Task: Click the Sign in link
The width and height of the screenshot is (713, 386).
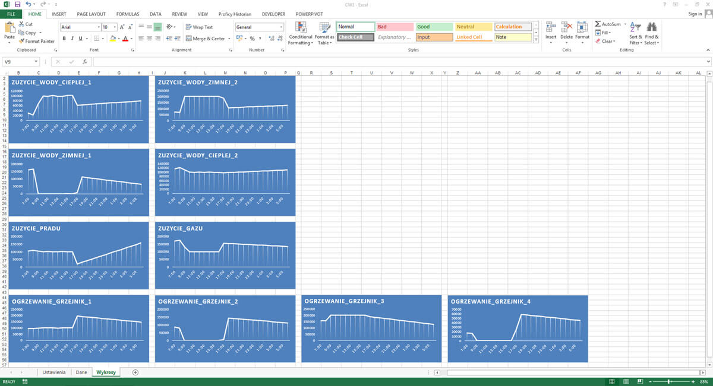Action: 695,14
